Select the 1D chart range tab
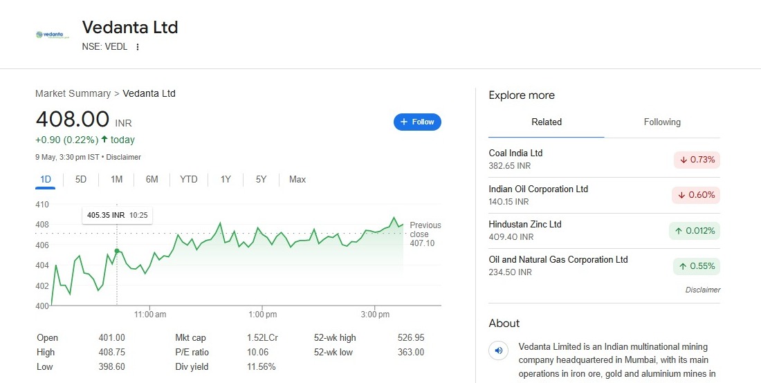The image size is (761, 383). (x=45, y=179)
